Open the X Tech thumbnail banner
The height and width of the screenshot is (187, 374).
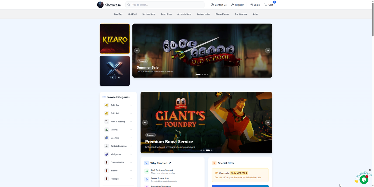point(115,71)
